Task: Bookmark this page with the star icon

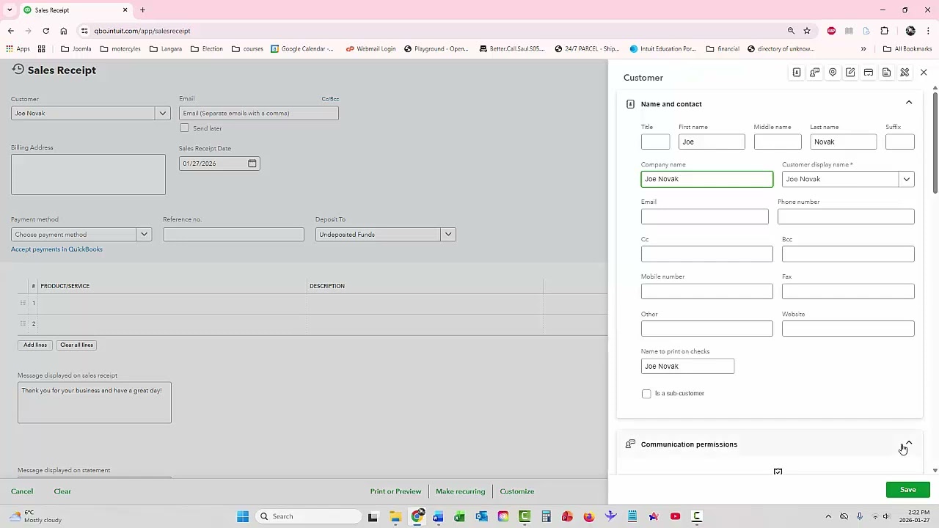Action: point(807,31)
